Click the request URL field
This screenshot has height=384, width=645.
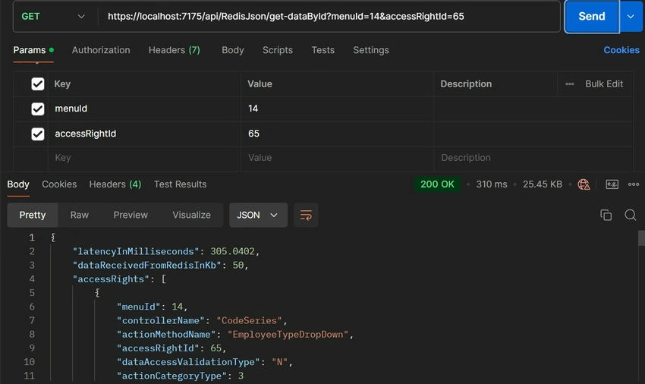click(x=329, y=17)
